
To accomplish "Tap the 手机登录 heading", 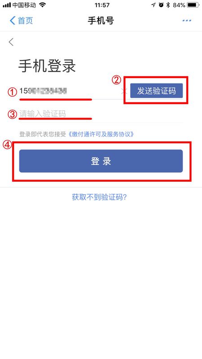I will (47, 66).
